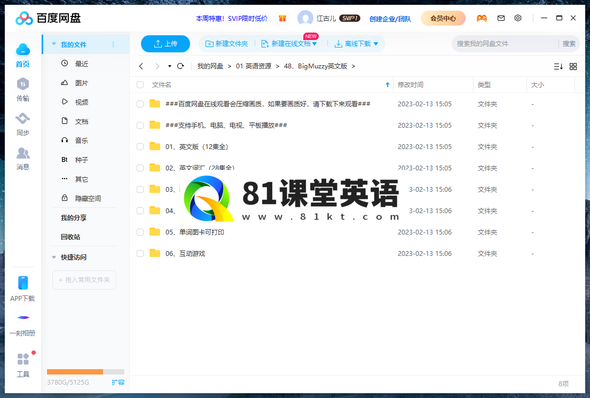
Task: Toggle the select-all checkbox in header
Action: pos(140,85)
